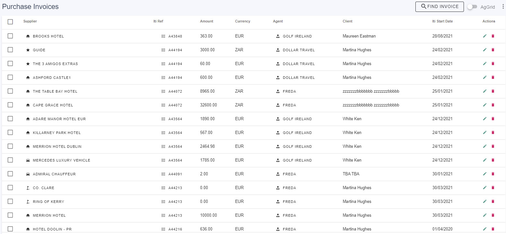The image size is (506, 234).
Task: Click list icon next to A44091
Action: [x=163, y=174]
